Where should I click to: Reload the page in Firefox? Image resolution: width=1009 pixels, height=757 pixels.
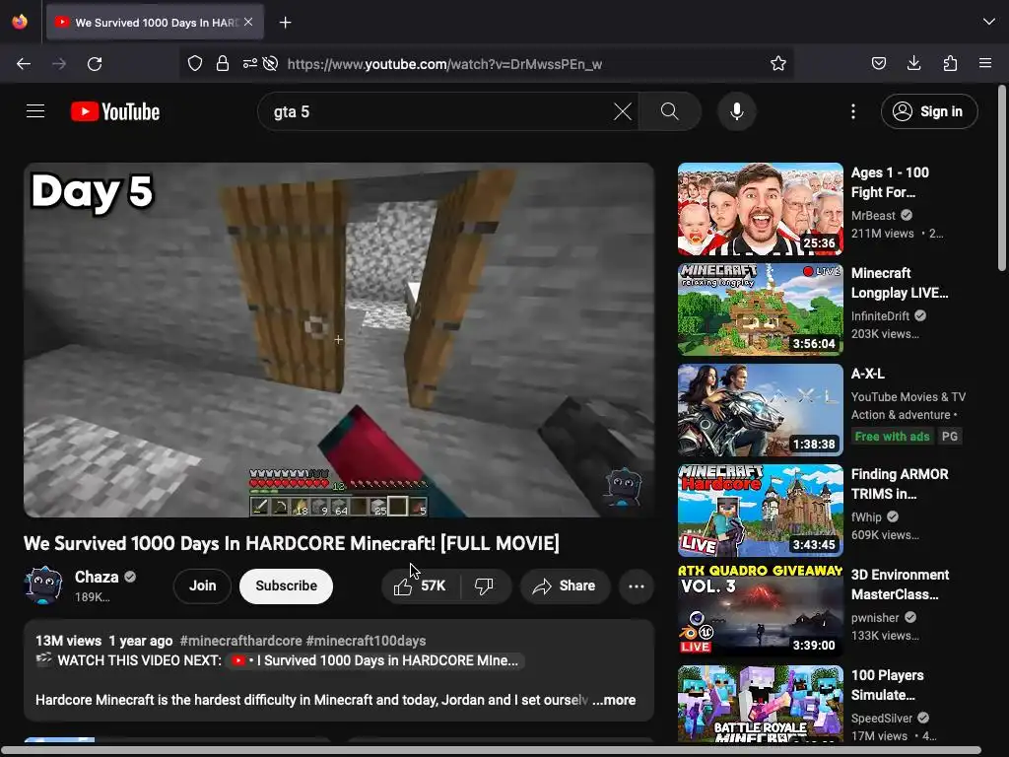click(95, 64)
